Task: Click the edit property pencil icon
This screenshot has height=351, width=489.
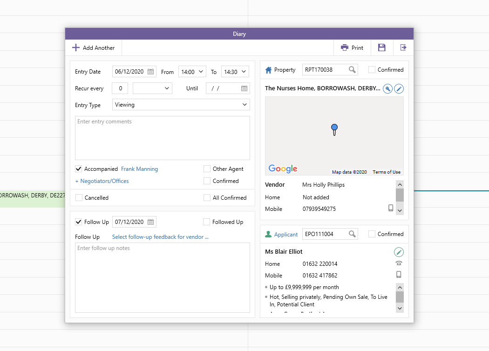Action: (399, 89)
